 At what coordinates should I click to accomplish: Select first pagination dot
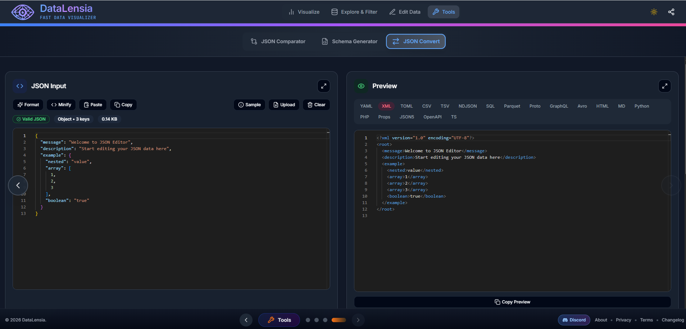coord(308,320)
